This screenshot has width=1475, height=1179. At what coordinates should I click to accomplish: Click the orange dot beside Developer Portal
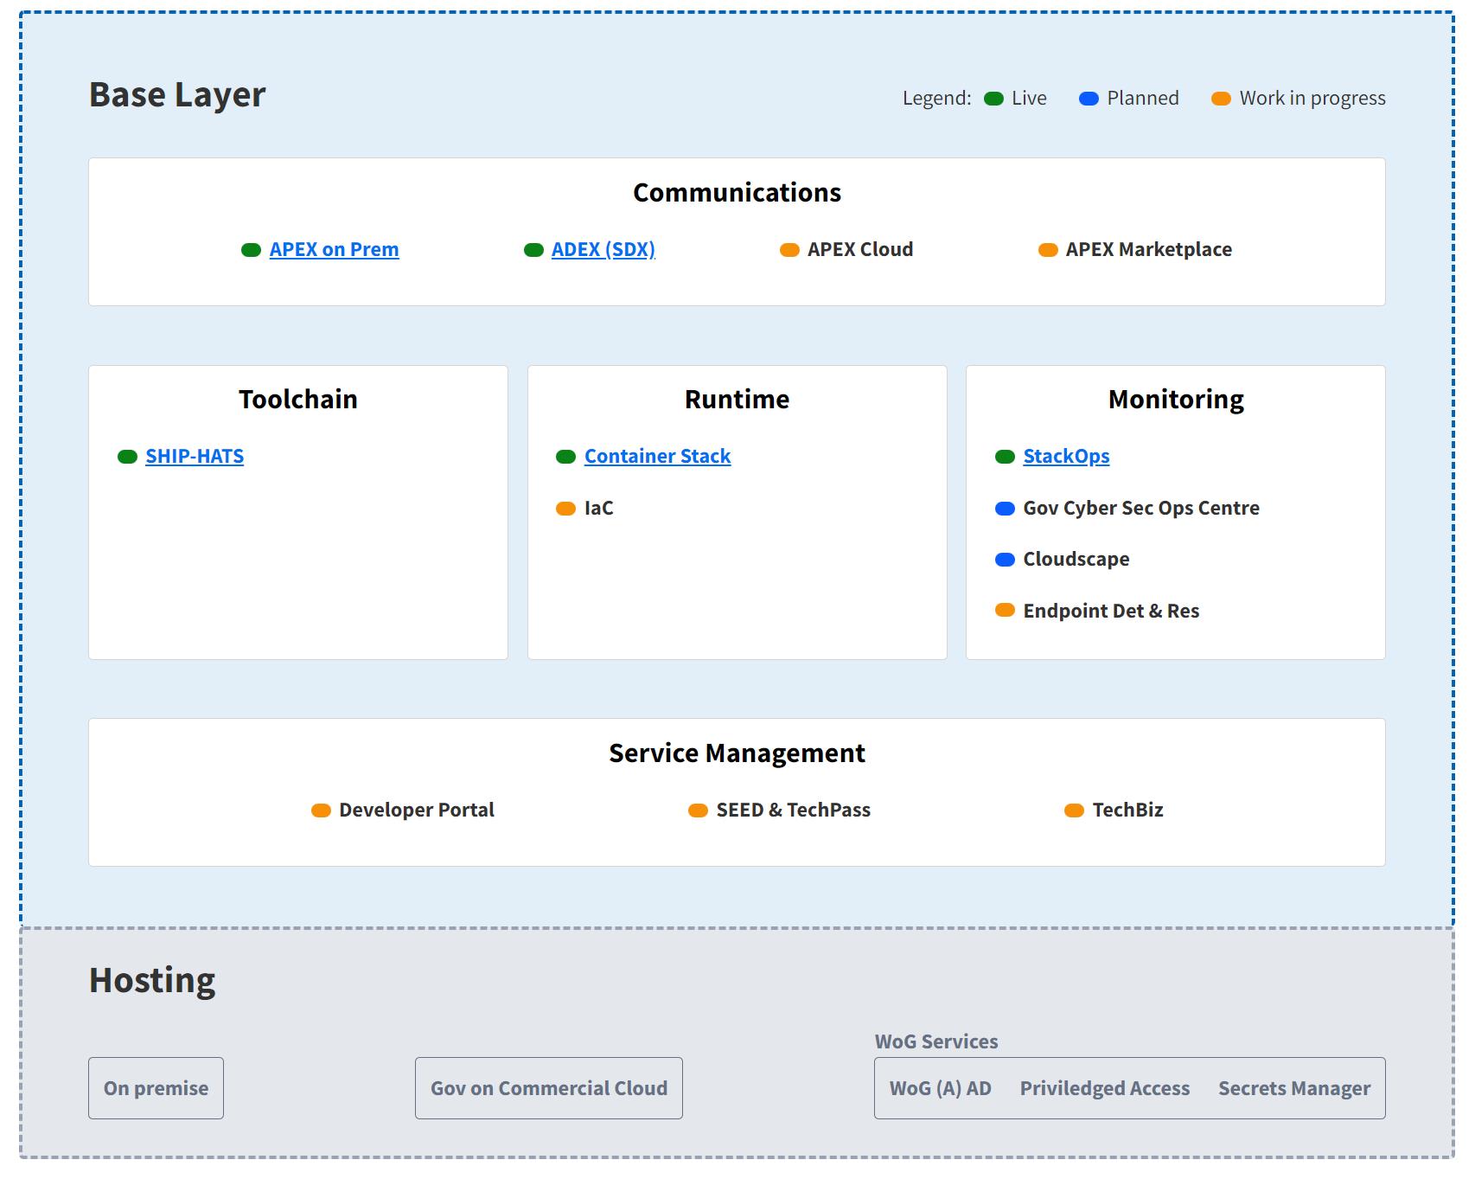pyautogui.click(x=321, y=811)
